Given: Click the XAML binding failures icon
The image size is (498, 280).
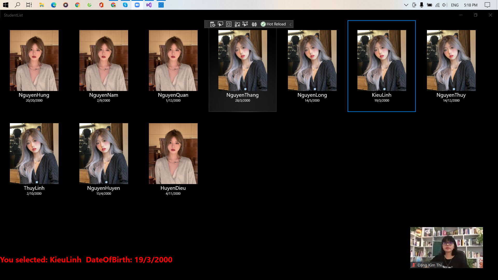Looking at the screenshot, I should (x=254, y=24).
